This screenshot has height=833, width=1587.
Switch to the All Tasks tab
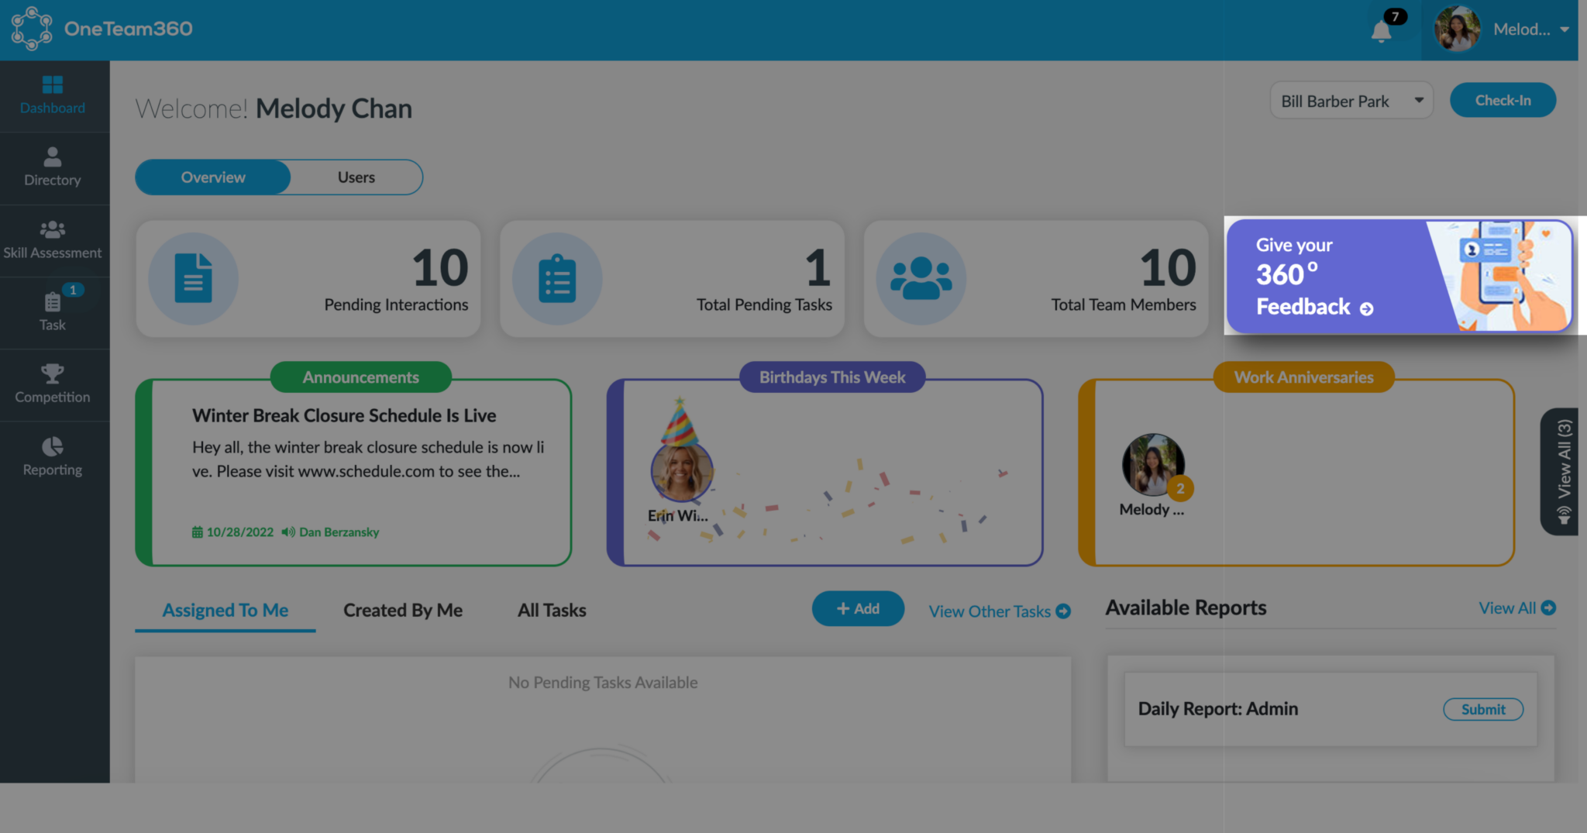pyautogui.click(x=552, y=611)
